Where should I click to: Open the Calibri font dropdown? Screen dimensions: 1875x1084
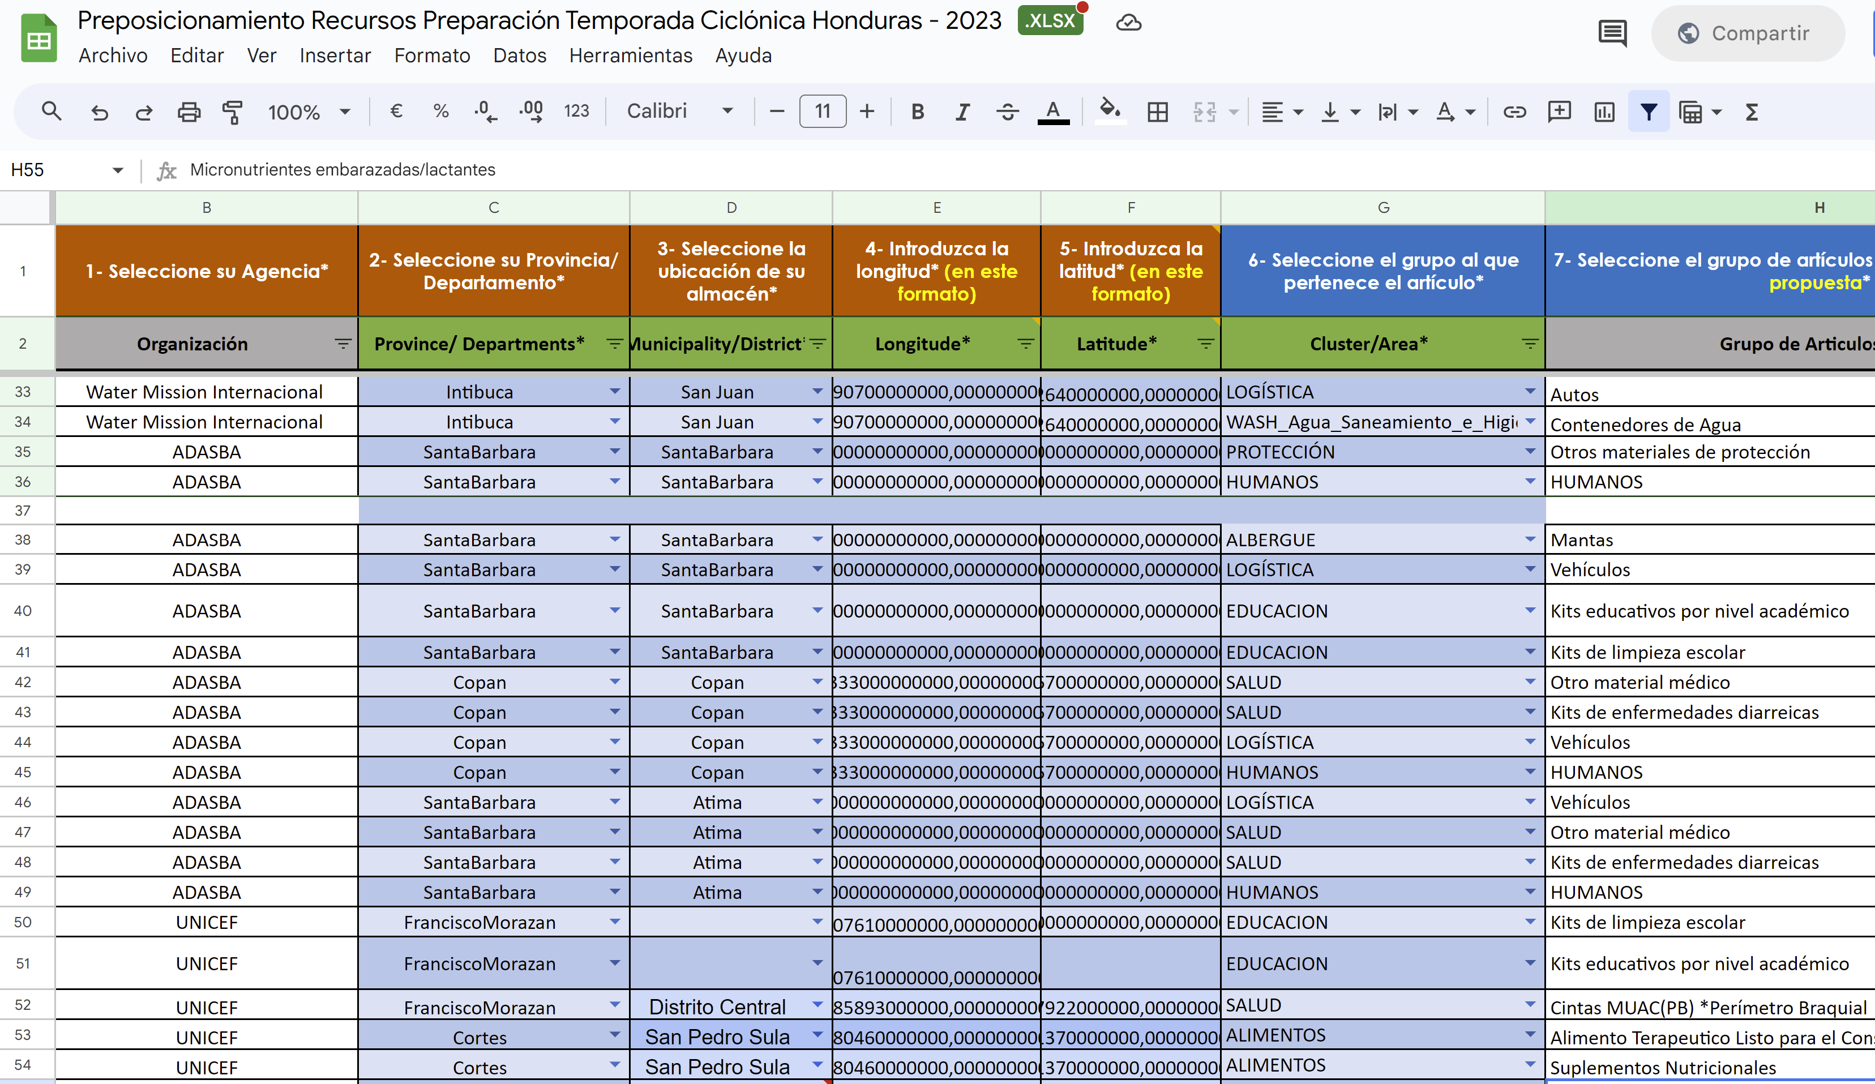[x=680, y=112]
